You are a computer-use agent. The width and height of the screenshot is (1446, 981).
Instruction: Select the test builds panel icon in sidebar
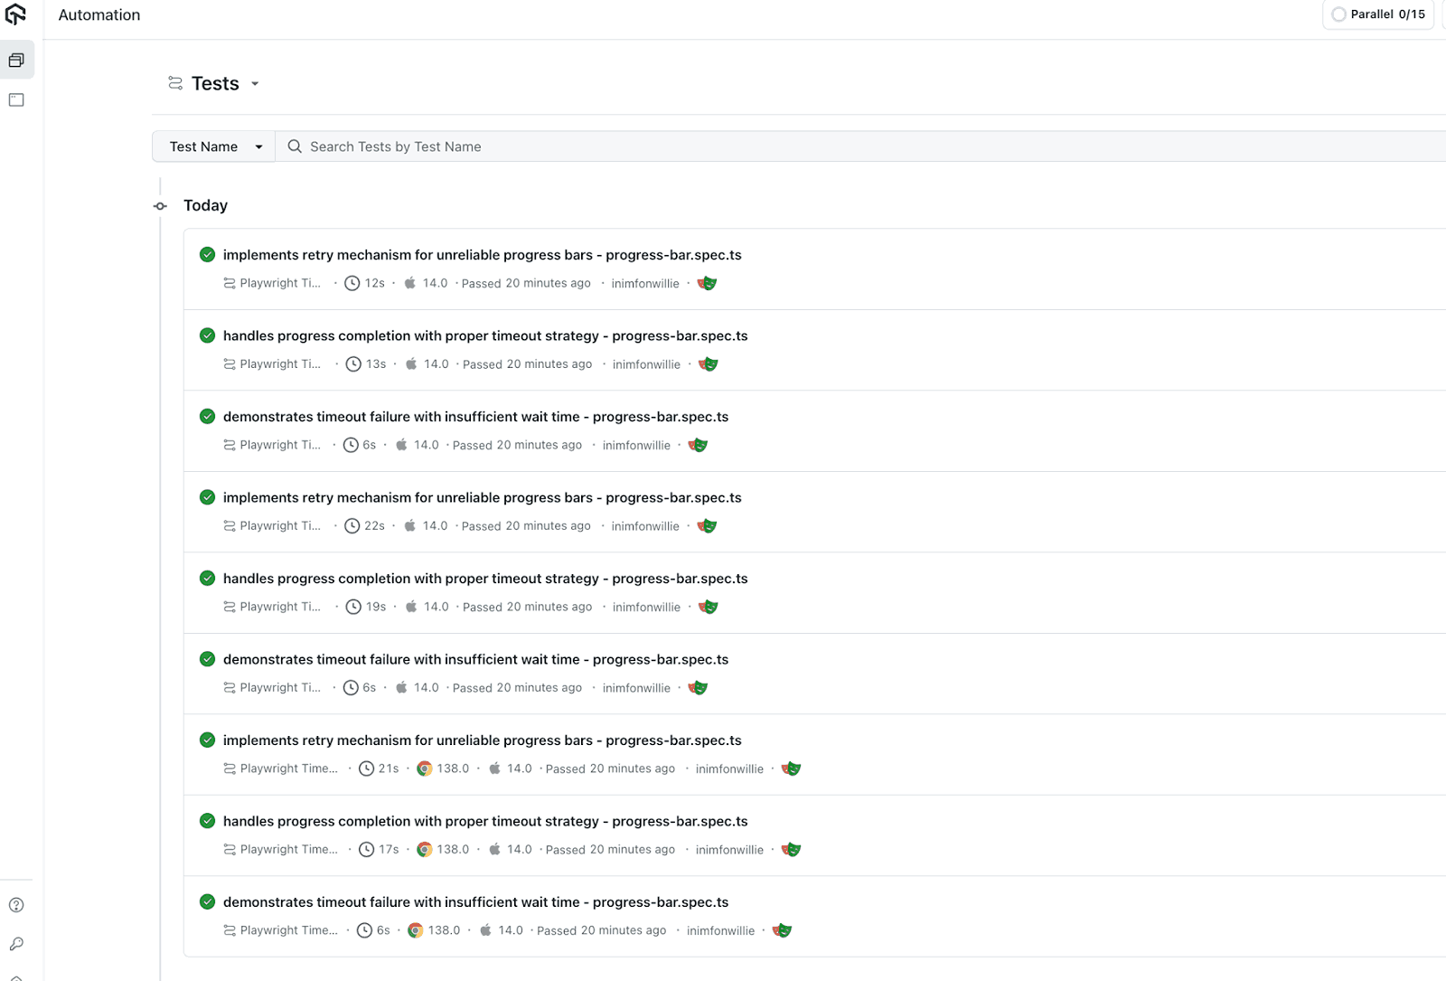click(16, 60)
